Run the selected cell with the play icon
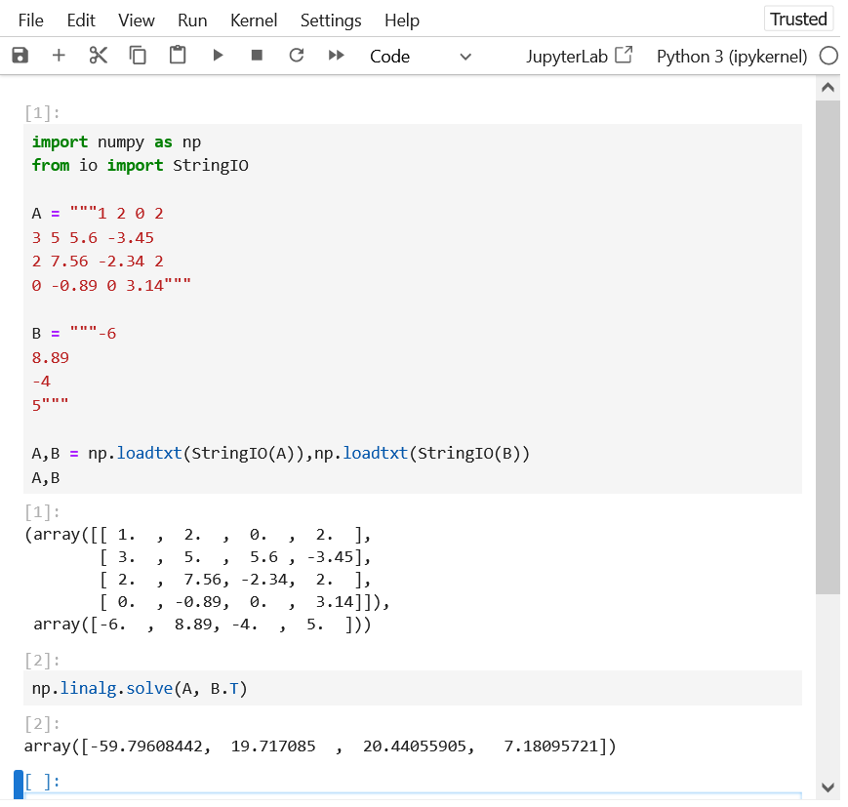 point(218,56)
